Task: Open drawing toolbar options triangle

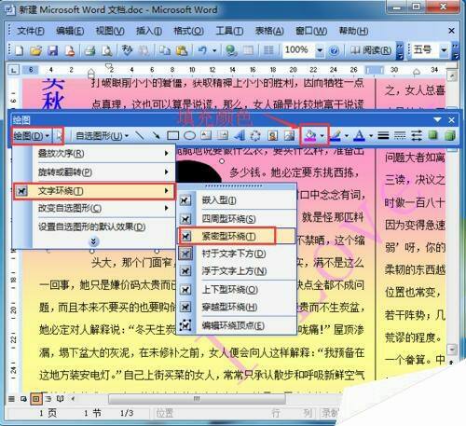Action: pyautogui.click(x=437, y=120)
